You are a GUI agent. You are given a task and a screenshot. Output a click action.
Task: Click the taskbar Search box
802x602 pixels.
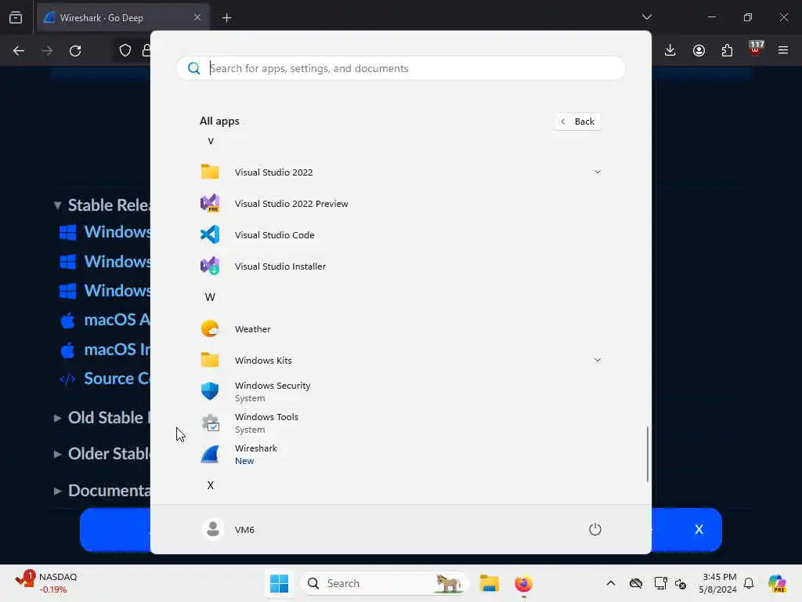(x=384, y=583)
